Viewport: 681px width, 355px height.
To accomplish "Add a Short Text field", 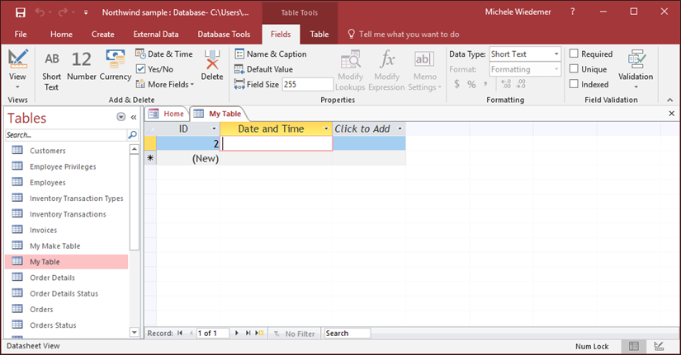I will coord(51,70).
